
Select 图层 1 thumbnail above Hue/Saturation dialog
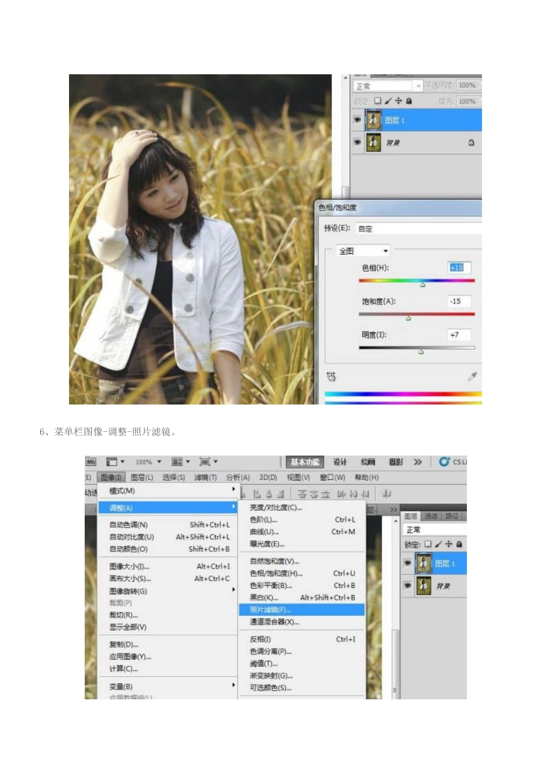point(373,120)
